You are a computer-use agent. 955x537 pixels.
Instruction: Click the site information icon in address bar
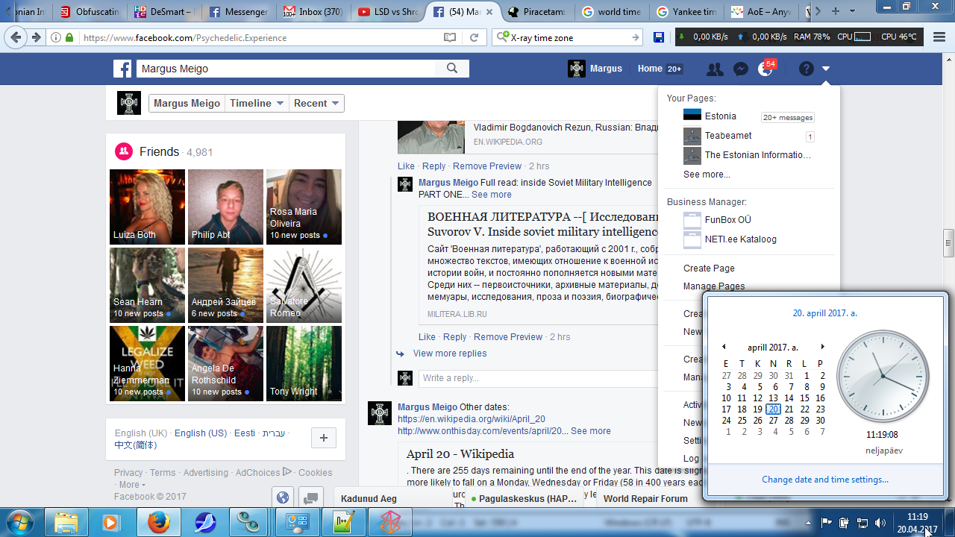[x=57, y=37]
